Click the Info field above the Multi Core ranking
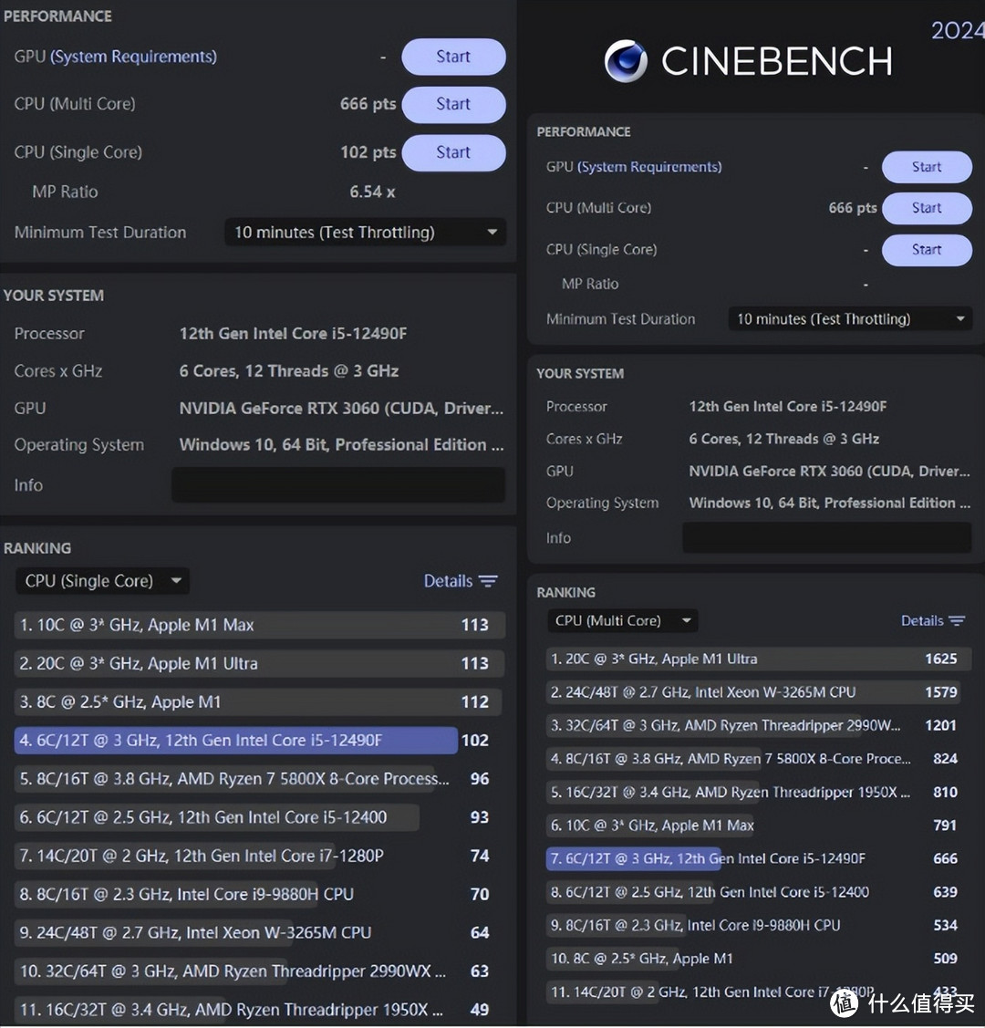 826,538
